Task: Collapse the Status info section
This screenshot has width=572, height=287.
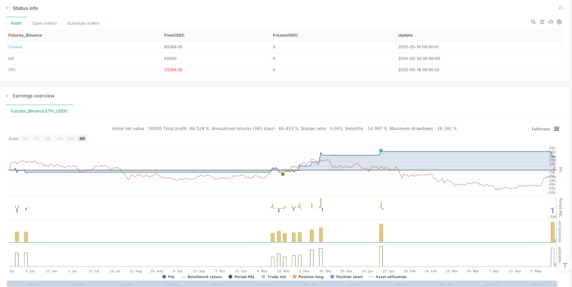Action: pos(7,8)
